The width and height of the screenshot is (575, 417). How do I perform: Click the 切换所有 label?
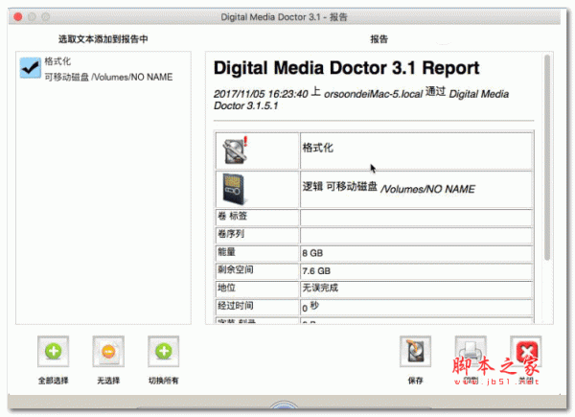tap(164, 381)
